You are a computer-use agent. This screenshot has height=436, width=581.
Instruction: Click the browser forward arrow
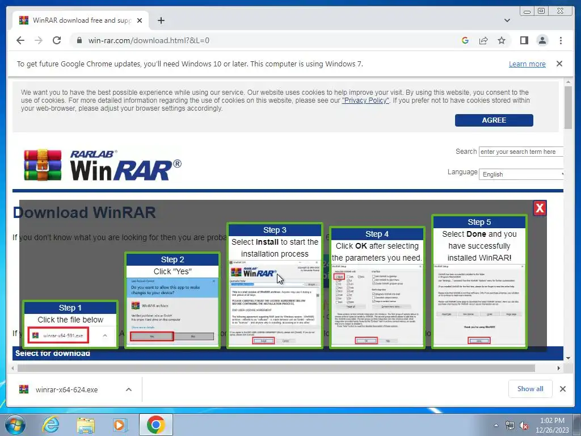(39, 40)
